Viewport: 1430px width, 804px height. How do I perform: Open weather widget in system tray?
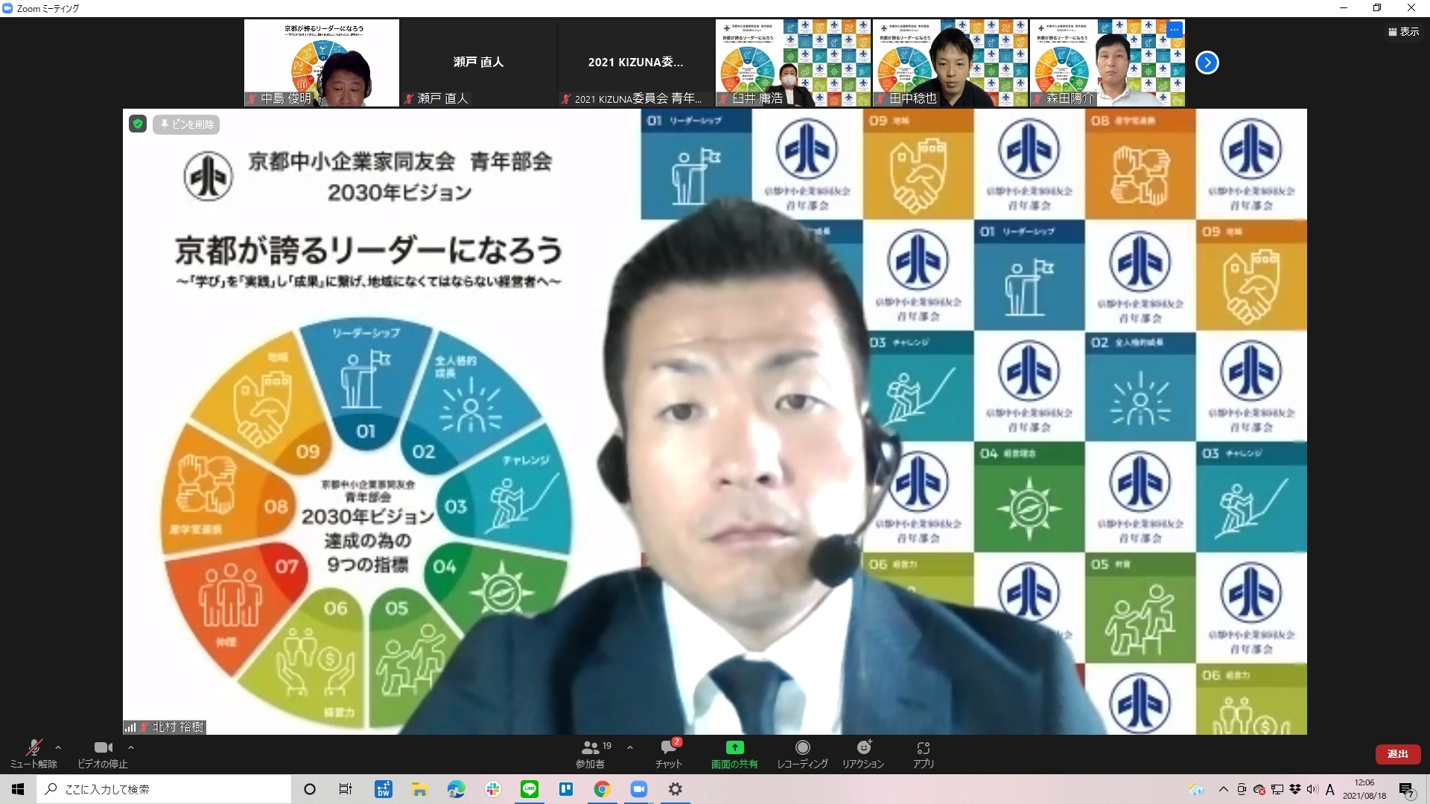pos(1197,789)
